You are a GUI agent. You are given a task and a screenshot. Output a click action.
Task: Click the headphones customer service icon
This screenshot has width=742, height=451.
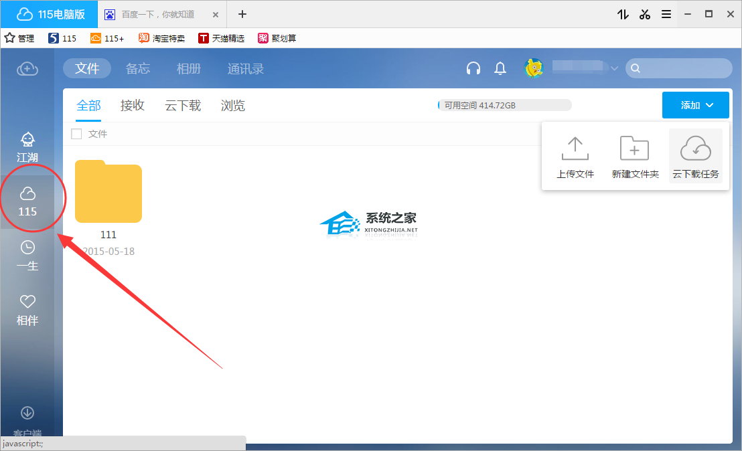[x=473, y=69]
